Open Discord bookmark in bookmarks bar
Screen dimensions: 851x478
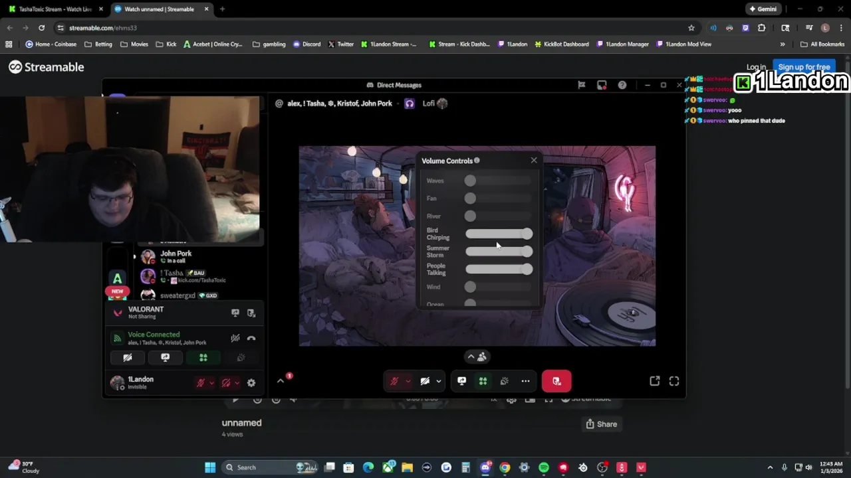point(306,44)
